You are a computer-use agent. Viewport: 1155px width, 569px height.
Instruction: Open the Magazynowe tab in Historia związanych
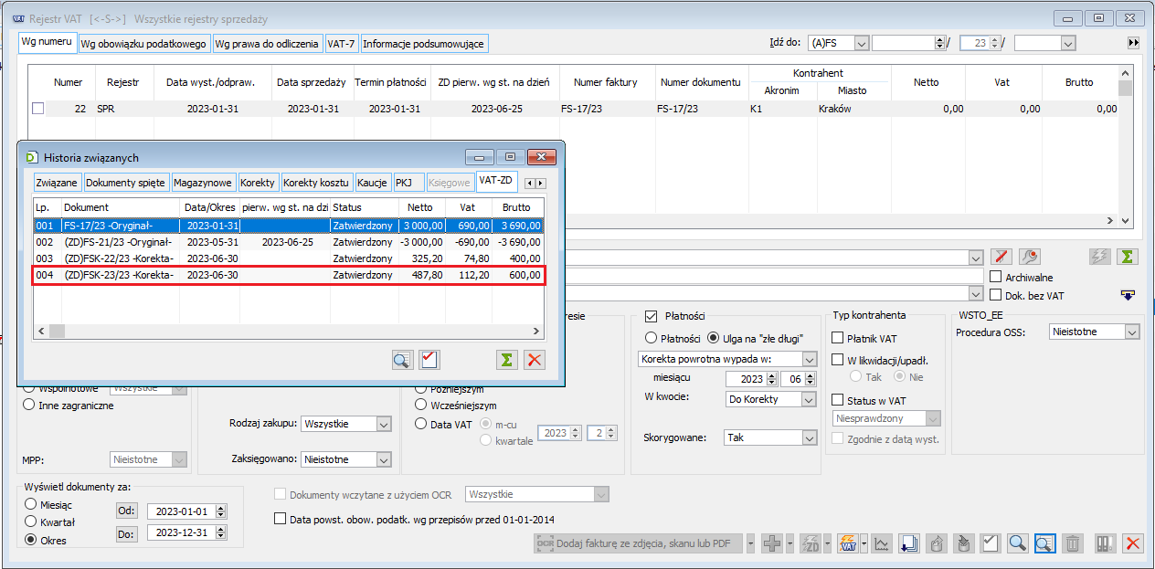[203, 183]
